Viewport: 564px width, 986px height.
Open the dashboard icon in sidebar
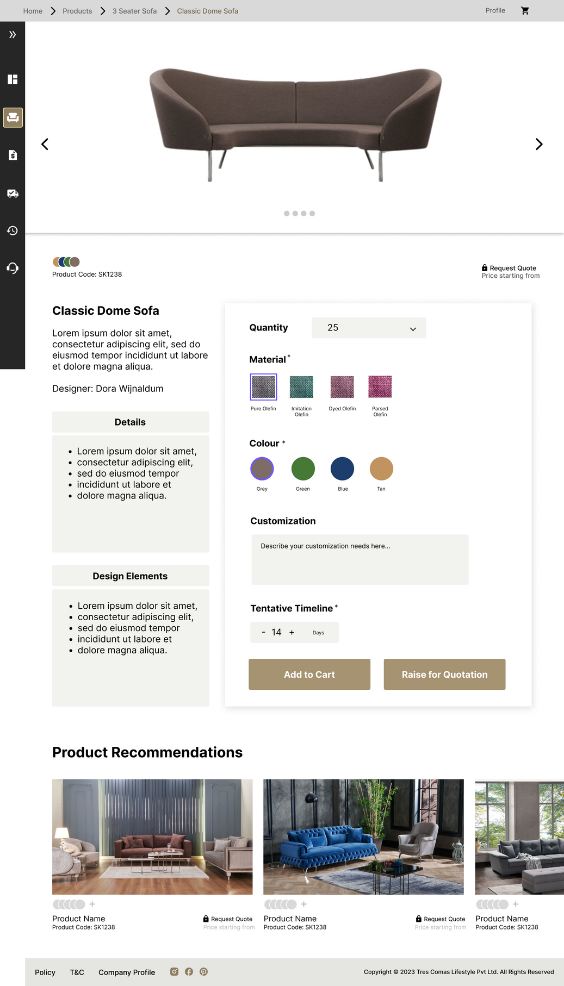click(x=13, y=79)
